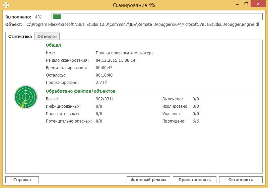Click the scan name Полная проверка компьютера

coord(124,53)
